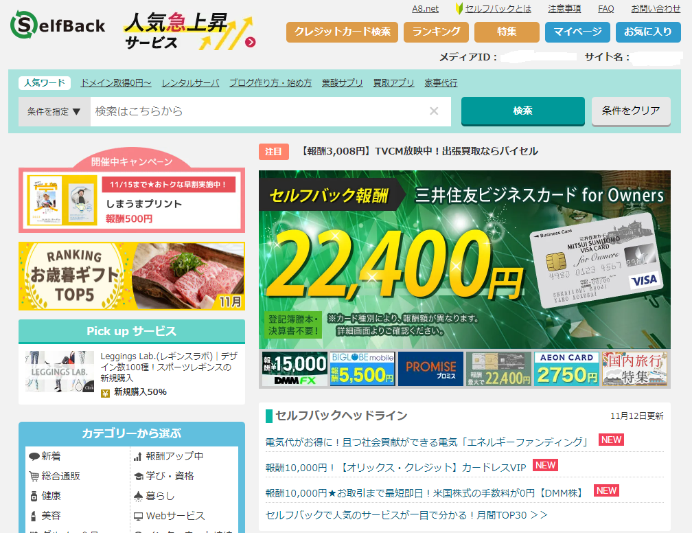
Task: Click the 条件をクリア button
Action: pyautogui.click(x=631, y=111)
